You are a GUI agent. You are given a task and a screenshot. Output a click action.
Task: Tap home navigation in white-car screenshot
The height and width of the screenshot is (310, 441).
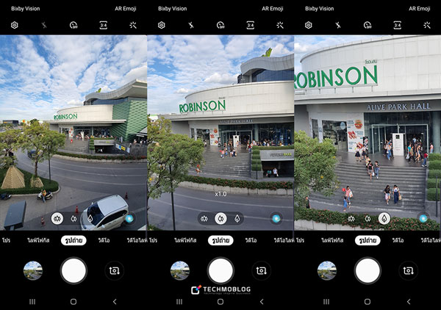[x=73, y=302]
